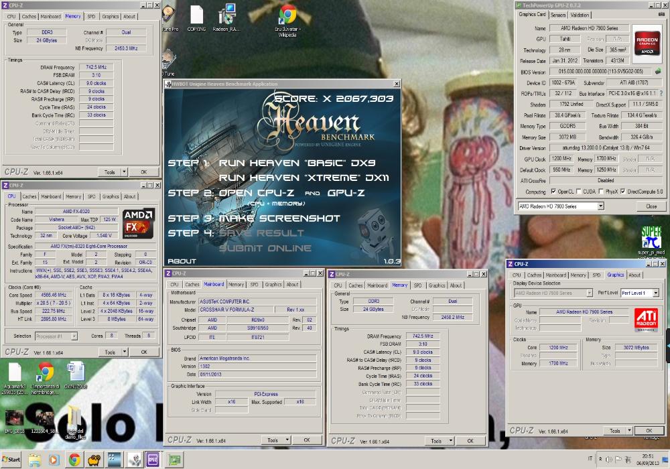The image size is (670, 469).
Task: Click the 4566.46 MHz Core Speed value
Action: point(54,295)
